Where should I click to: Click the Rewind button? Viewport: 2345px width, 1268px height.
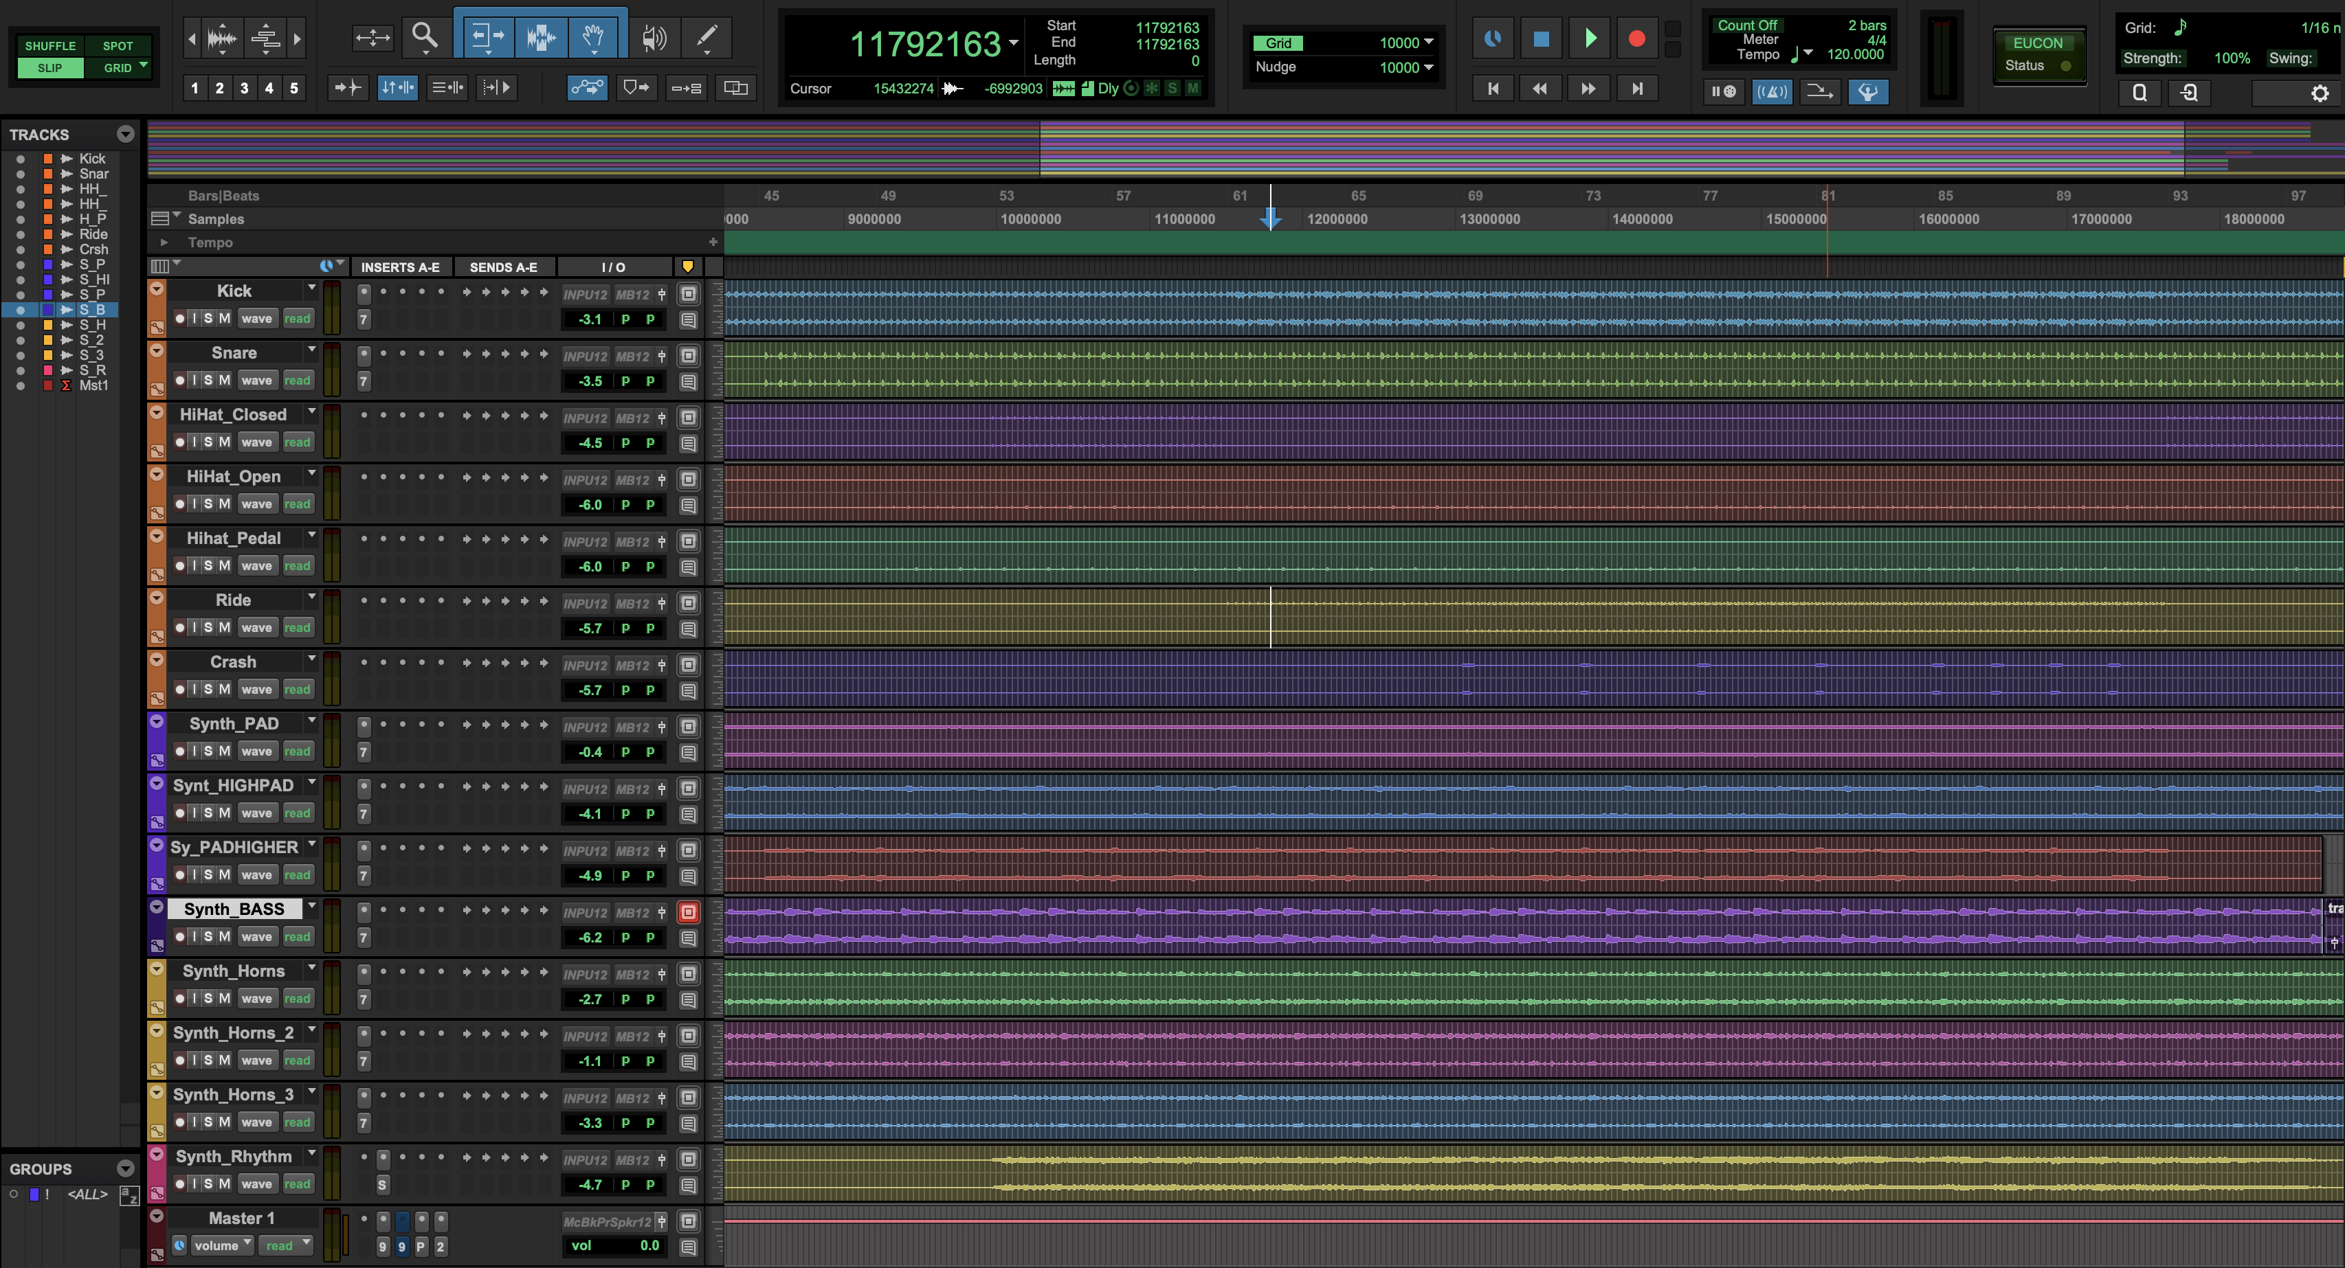[x=1540, y=88]
